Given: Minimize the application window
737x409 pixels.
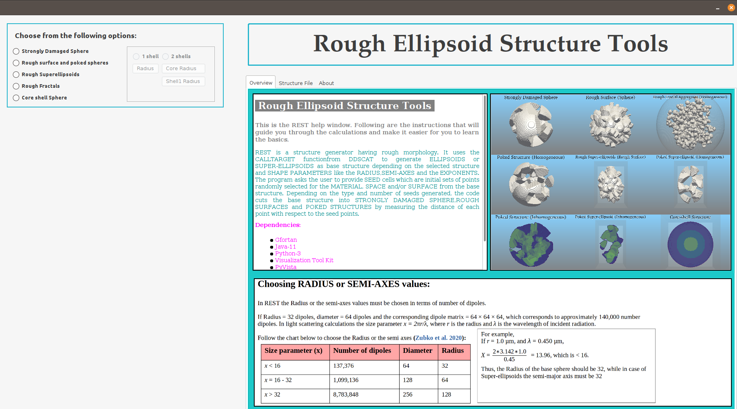Looking at the screenshot, I should (717, 8).
